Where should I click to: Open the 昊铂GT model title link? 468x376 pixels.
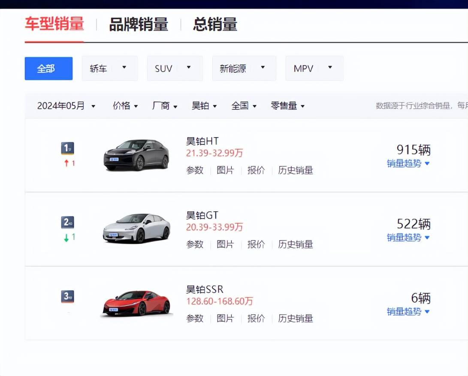(202, 215)
